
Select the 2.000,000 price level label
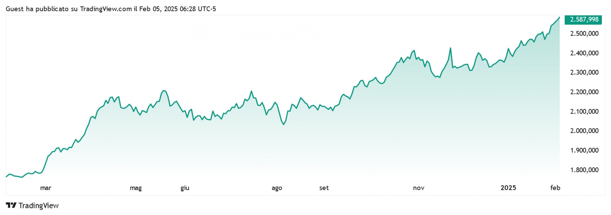584,131
